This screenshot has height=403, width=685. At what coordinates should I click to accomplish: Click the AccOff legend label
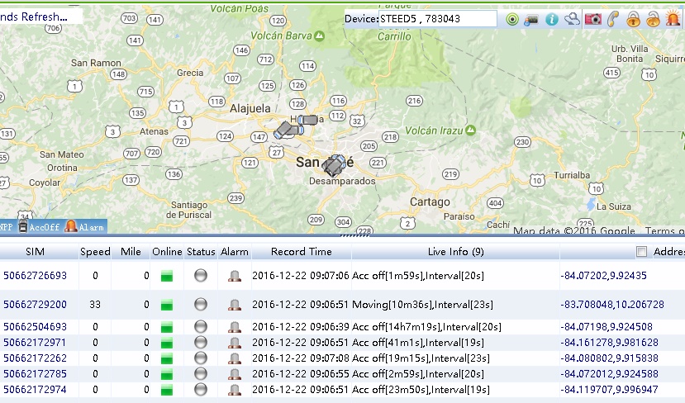click(44, 227)
